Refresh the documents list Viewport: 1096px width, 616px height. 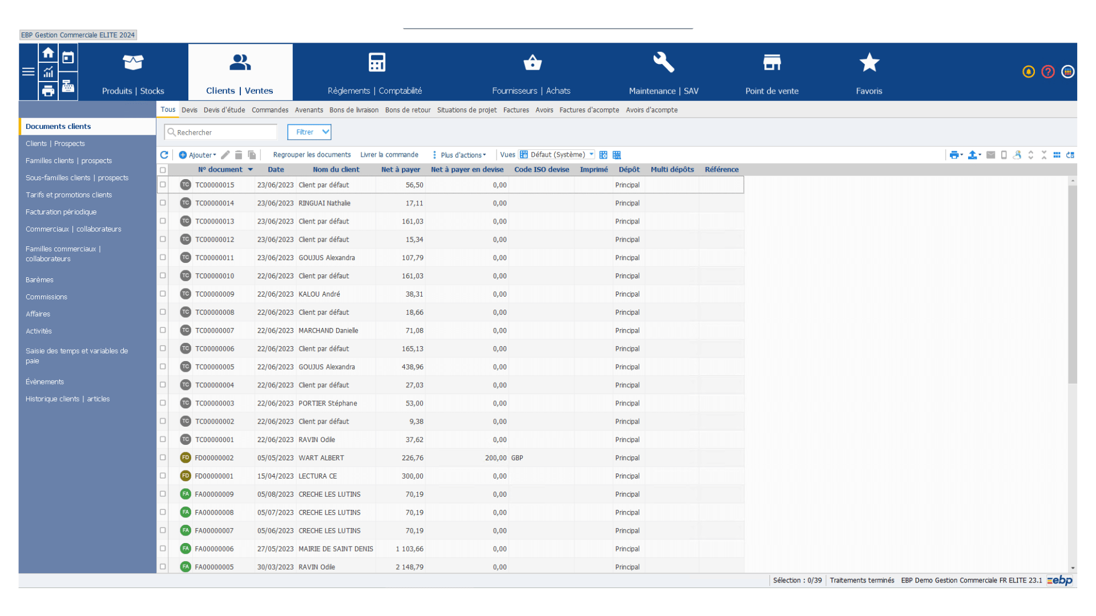[164, 155]
